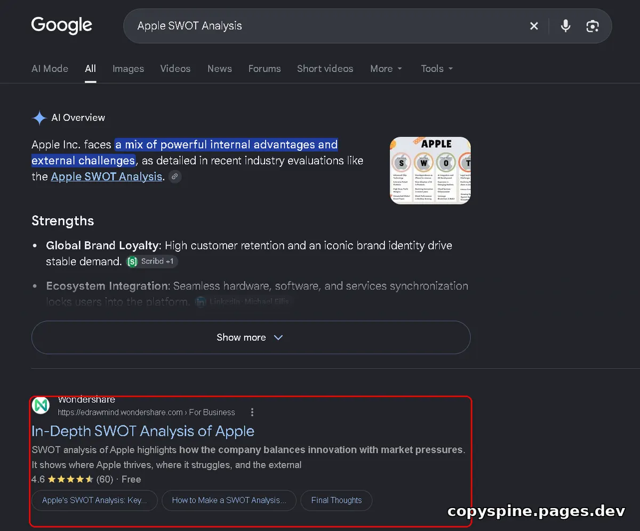
Task: Open the Final Thoughts chip
Action: (337, 501)
